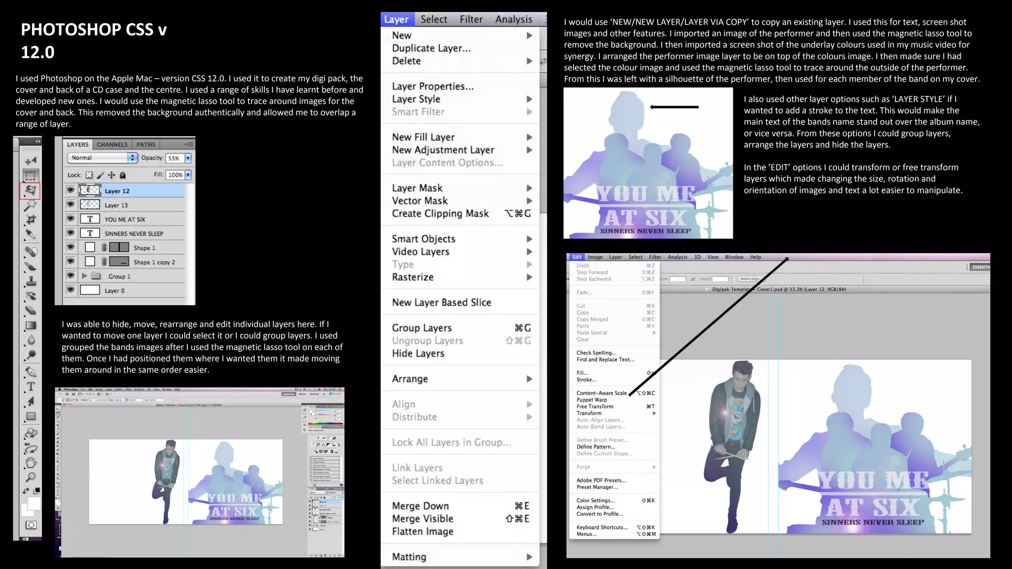Select the Dodge tool

(x=31, y=355)
